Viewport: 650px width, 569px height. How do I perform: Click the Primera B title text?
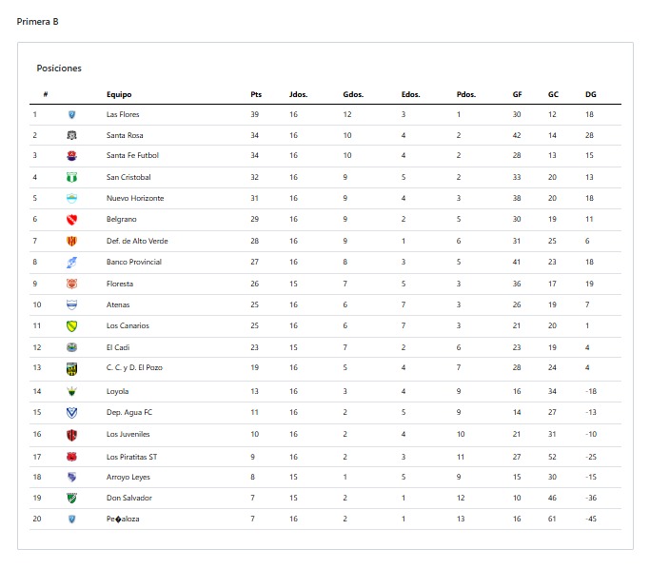click(x=37, y=22)
